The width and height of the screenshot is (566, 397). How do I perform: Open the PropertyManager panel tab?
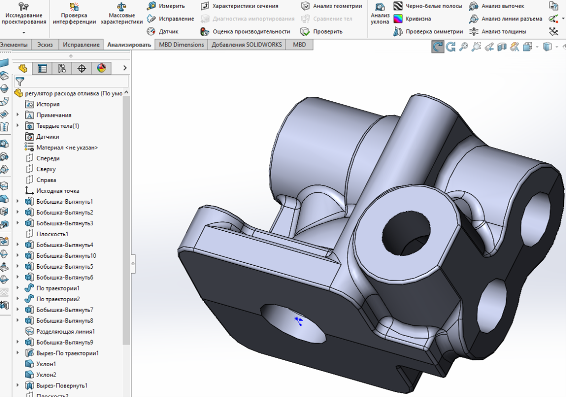point(42,68)
